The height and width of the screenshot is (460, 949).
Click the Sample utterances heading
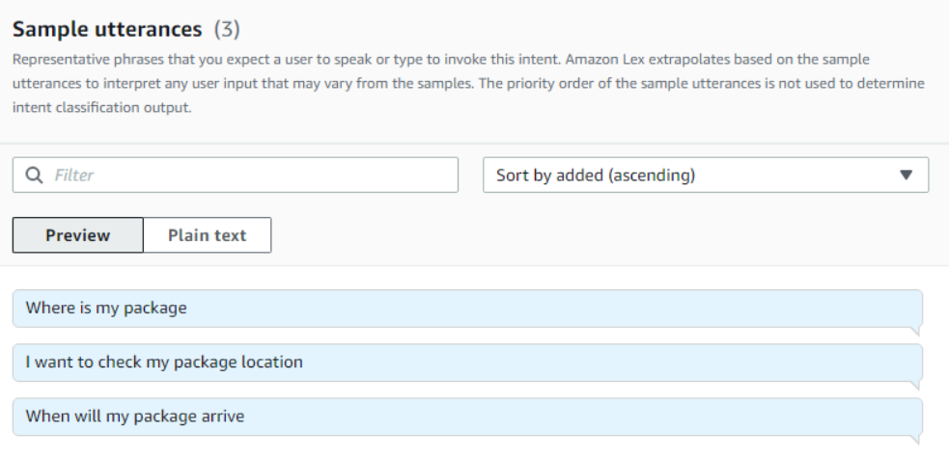click(107, 29)
